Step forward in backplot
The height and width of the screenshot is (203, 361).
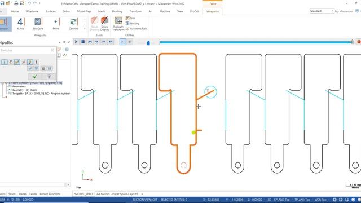[x=104, y=42]
